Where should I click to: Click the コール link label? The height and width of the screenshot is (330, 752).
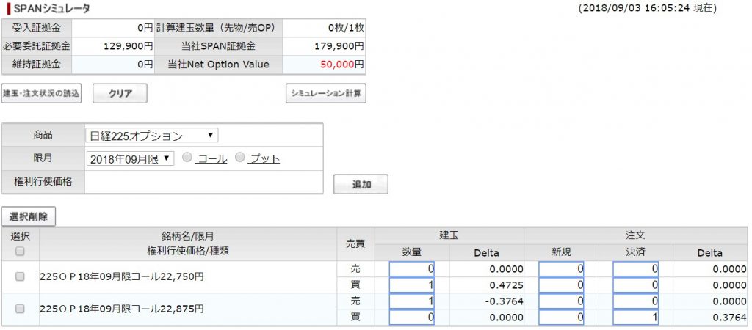coord(212,159)
